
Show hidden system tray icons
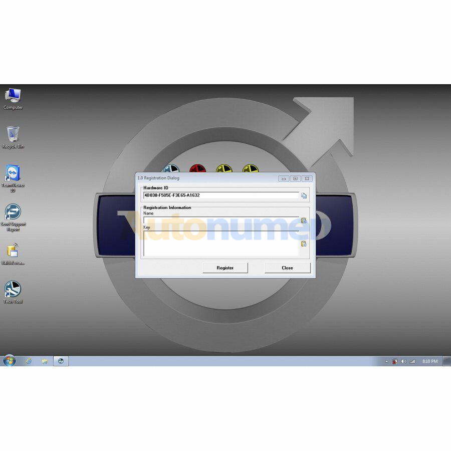pyautogui.click(x=386, y=361)
